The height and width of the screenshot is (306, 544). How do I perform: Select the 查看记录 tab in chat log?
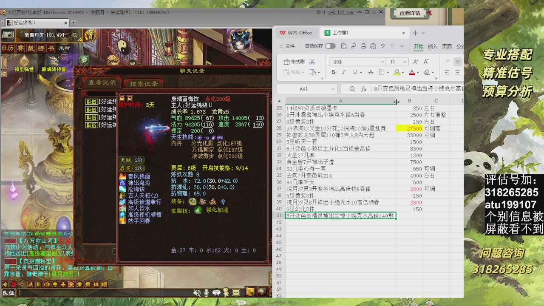click(x=102, y=82)
